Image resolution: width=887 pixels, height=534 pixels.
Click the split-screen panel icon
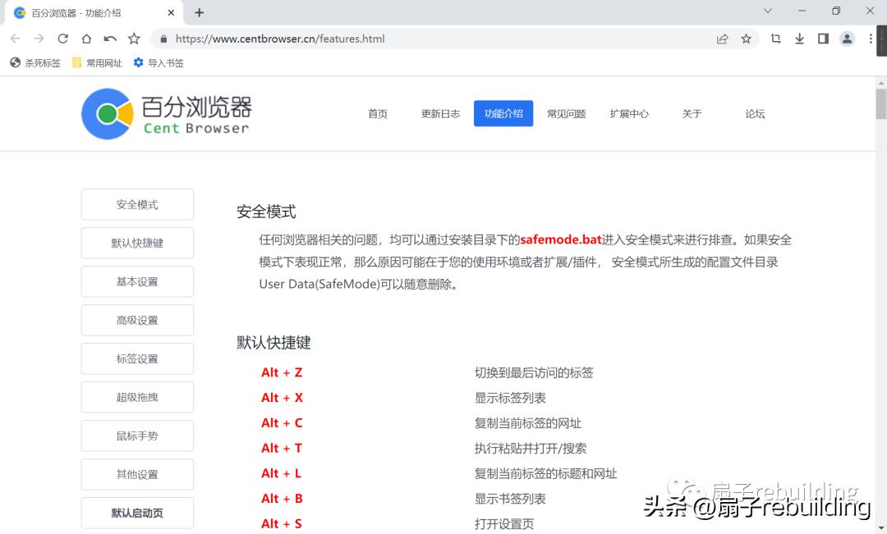tap(824, 38)
